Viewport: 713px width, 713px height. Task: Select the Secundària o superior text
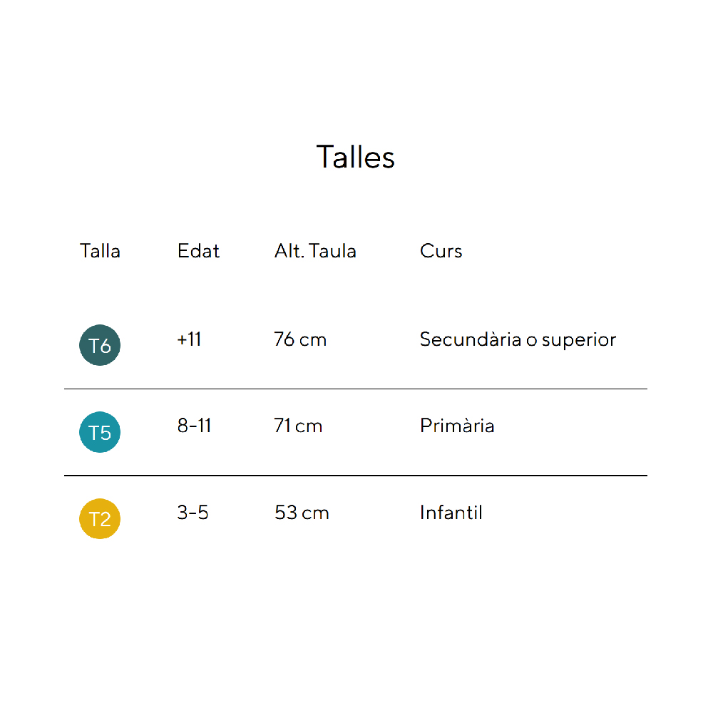click(x=518, y=339)
